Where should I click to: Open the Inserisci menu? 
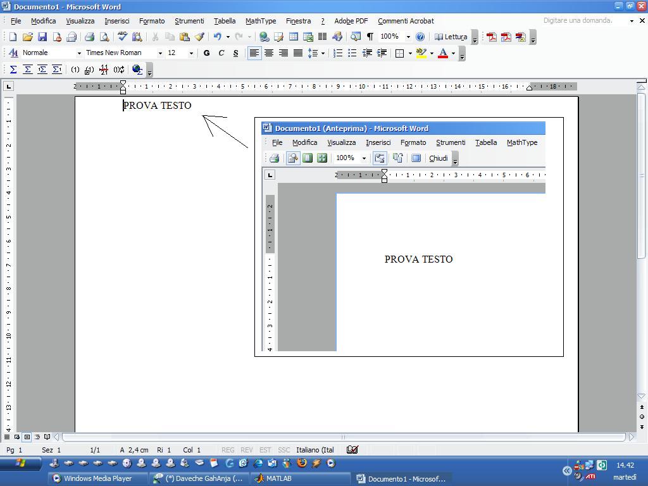pyautogui.click(x=117, y=21)
